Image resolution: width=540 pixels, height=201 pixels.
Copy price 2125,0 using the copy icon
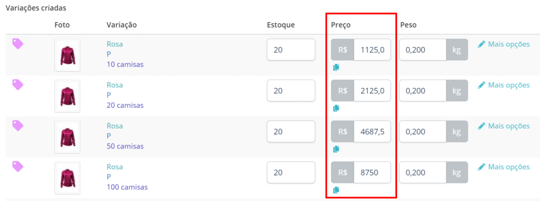336,108
